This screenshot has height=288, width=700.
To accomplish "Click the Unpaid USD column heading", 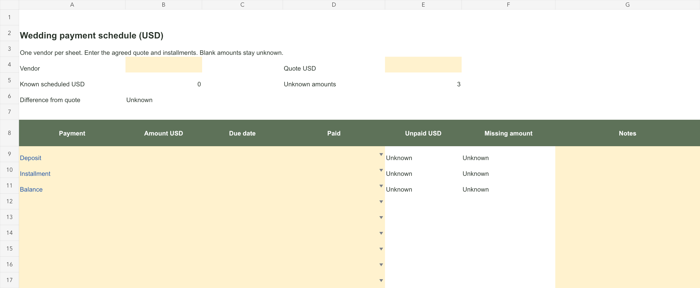I will coord(423,133).
